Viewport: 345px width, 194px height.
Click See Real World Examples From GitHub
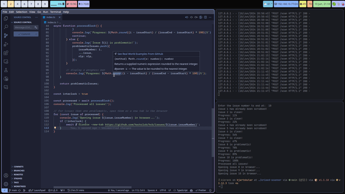[140, 54]
